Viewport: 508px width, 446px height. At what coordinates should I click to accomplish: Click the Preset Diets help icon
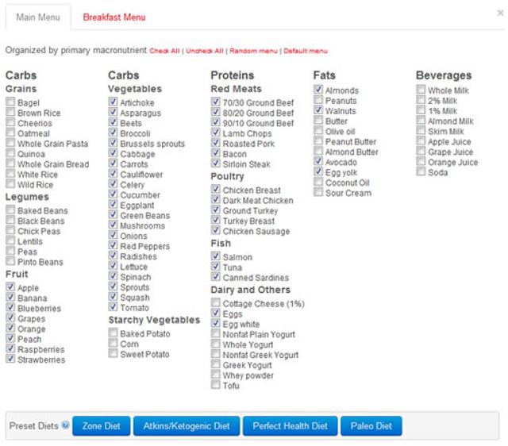point(65,426)
